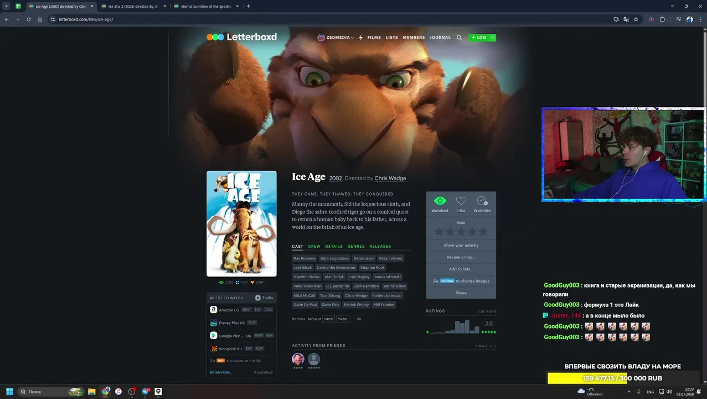Go to FILMS in navigation
The image size is (707, 399).
click(x=374, y=38)
